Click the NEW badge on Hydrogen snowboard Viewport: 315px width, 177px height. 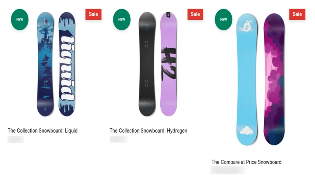[x=122, y=19]
